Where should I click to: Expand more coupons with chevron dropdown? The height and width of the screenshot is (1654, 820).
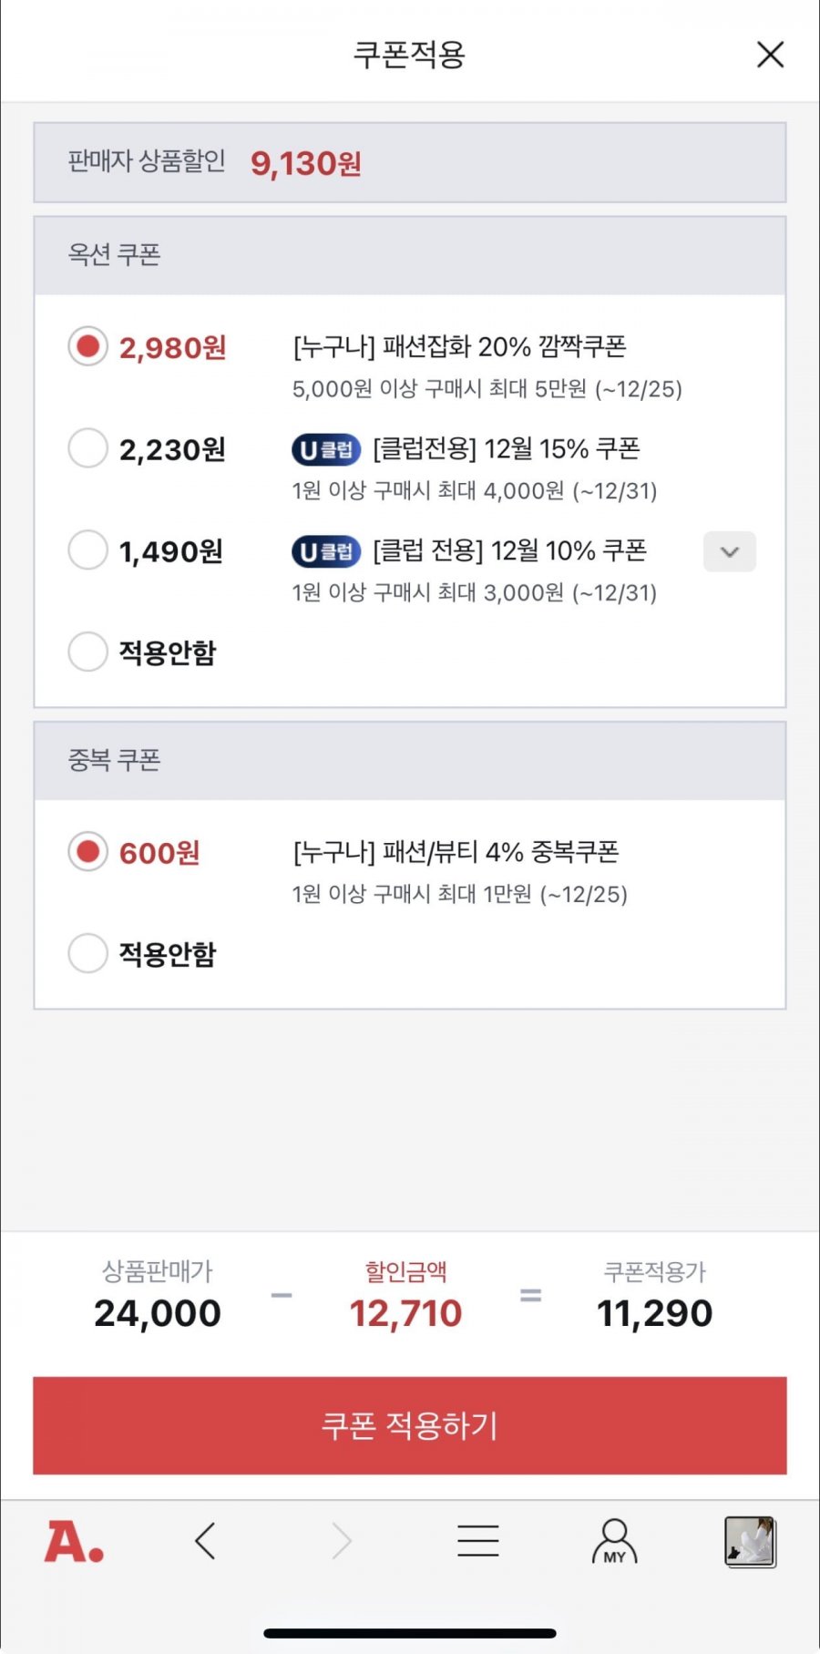pos(729,551)
